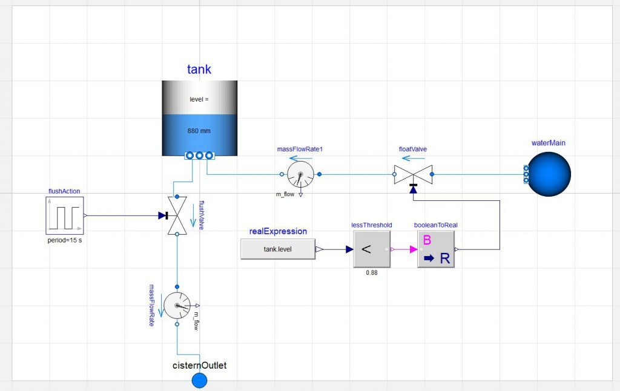
Task: Select the flushValve valve symbol
Action: click(177, 215)
